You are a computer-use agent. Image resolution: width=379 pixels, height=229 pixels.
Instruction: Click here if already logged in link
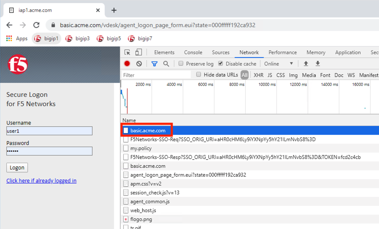41,180
